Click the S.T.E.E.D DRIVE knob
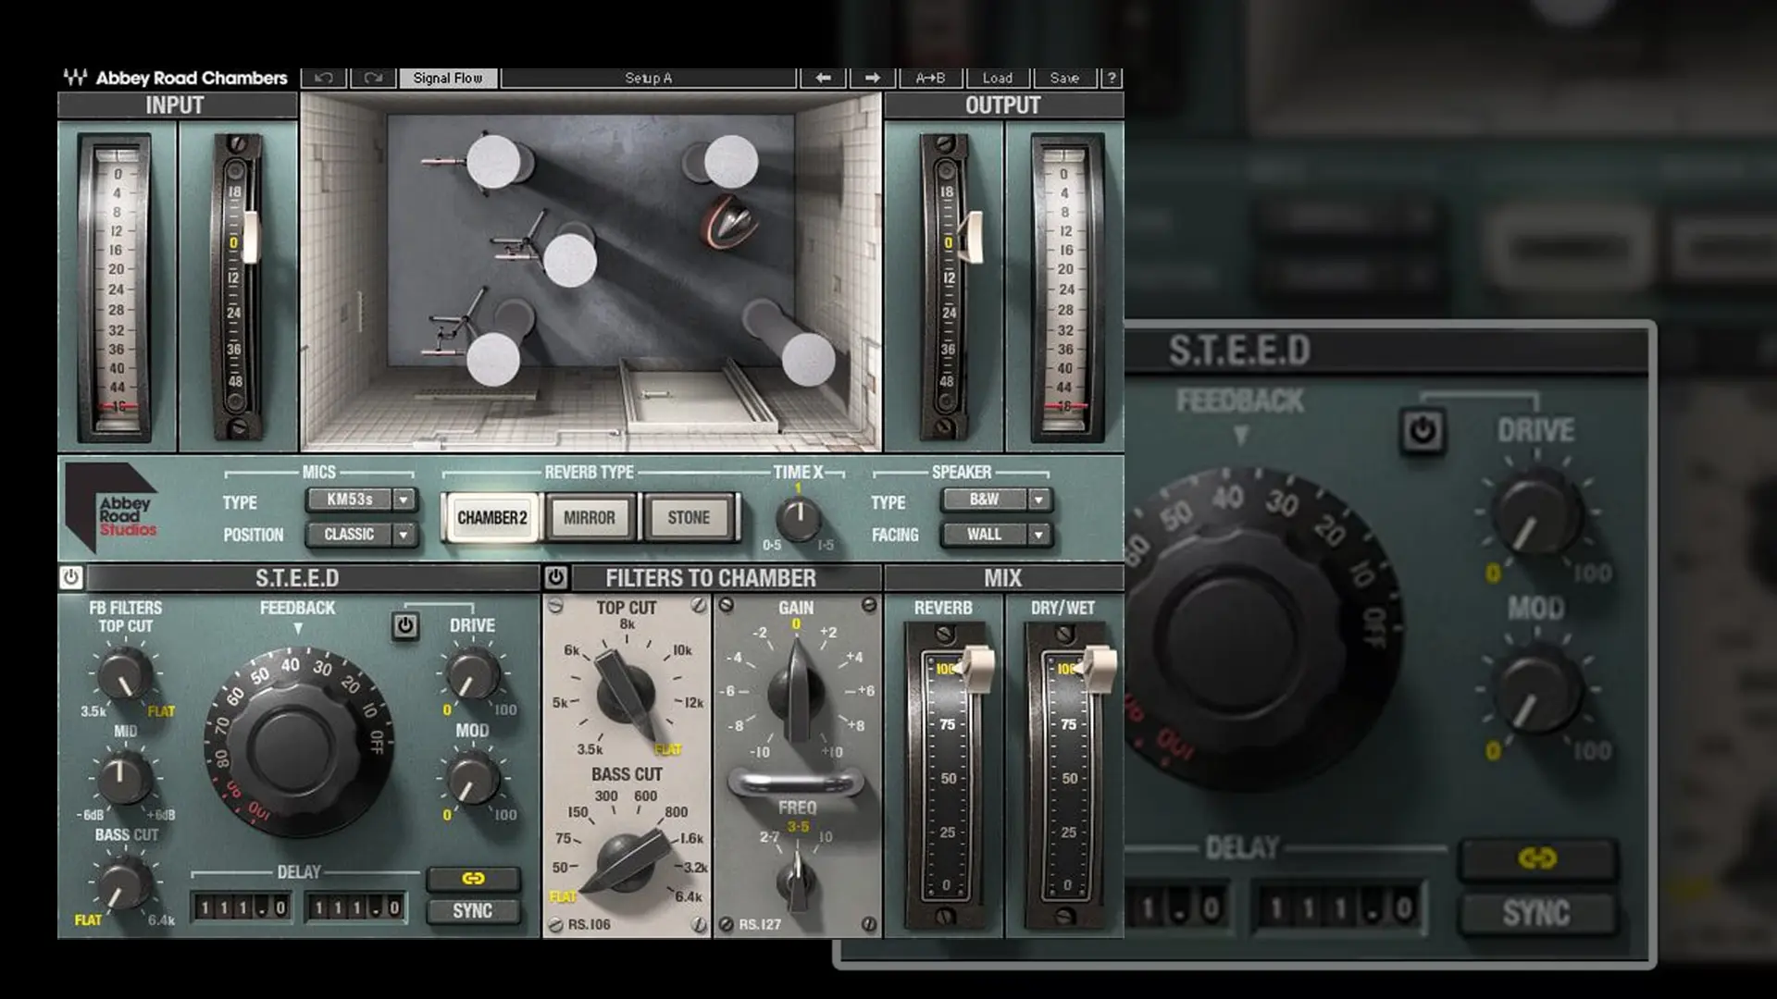This screenshot has width=1777, height=999. coord(473,675)
